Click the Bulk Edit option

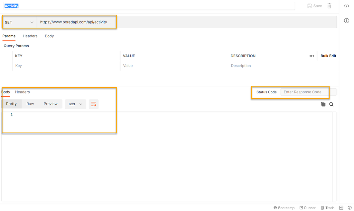click(x=328, y=56)
